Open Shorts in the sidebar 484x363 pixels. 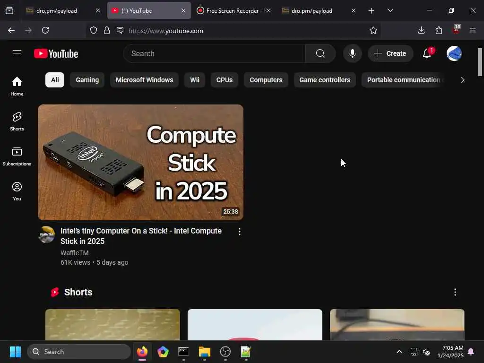(x=17, y=121)
